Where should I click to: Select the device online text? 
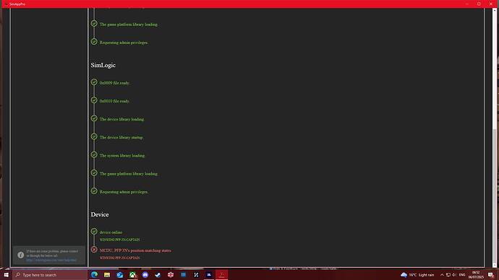click(111, 232)
